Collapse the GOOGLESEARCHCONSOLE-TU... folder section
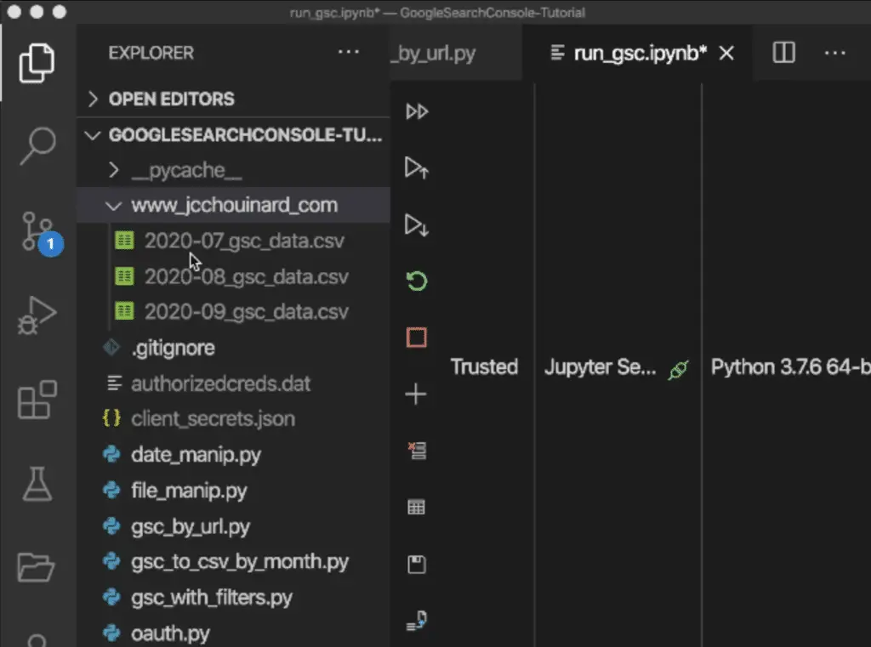 click(233, 135)
